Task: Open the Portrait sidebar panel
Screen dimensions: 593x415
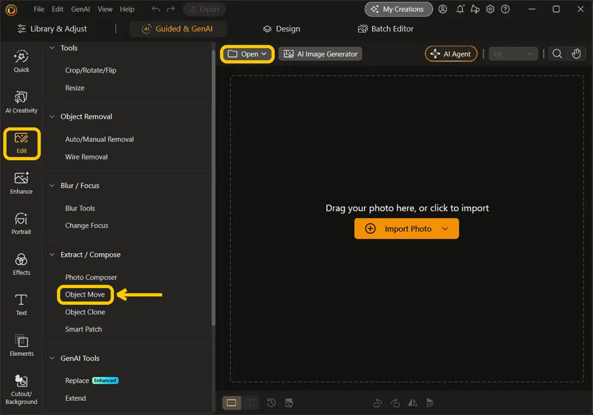Action: pyautogui.click(x=21, y=224)
